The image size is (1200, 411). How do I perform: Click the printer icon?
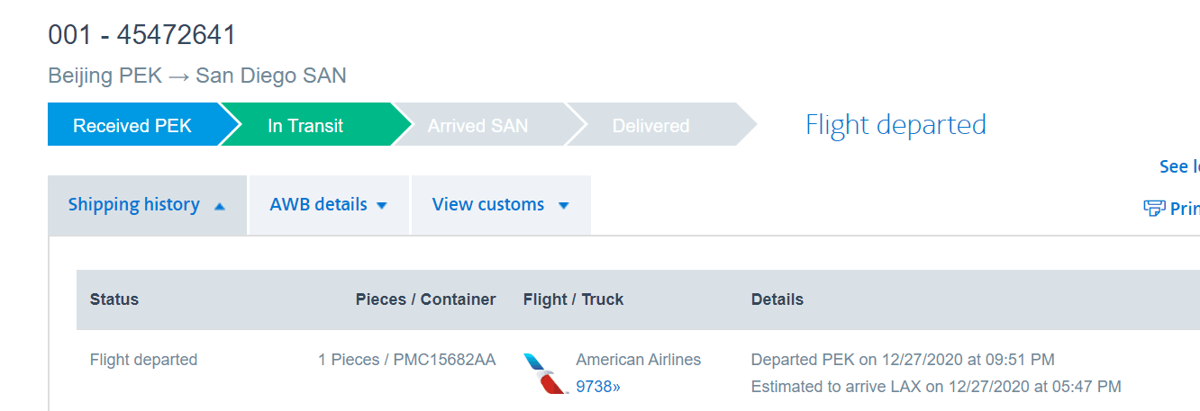pos(1154,209)
